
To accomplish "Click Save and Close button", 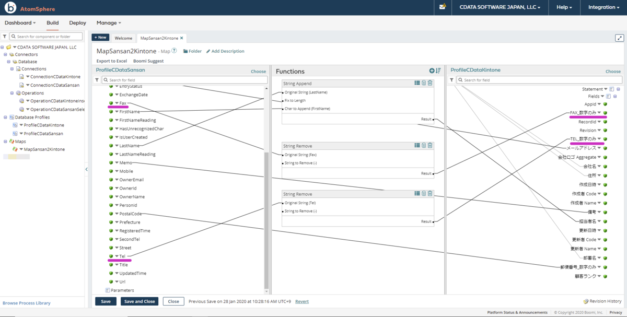I will [138, 301].
